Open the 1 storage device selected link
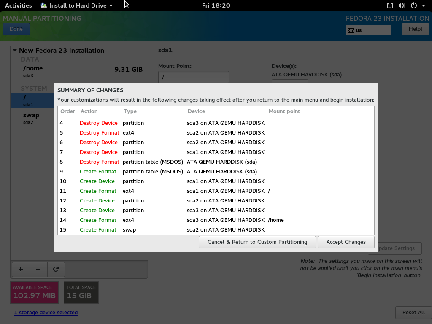Viewport: 432px width, 324px height. (46, 313)
